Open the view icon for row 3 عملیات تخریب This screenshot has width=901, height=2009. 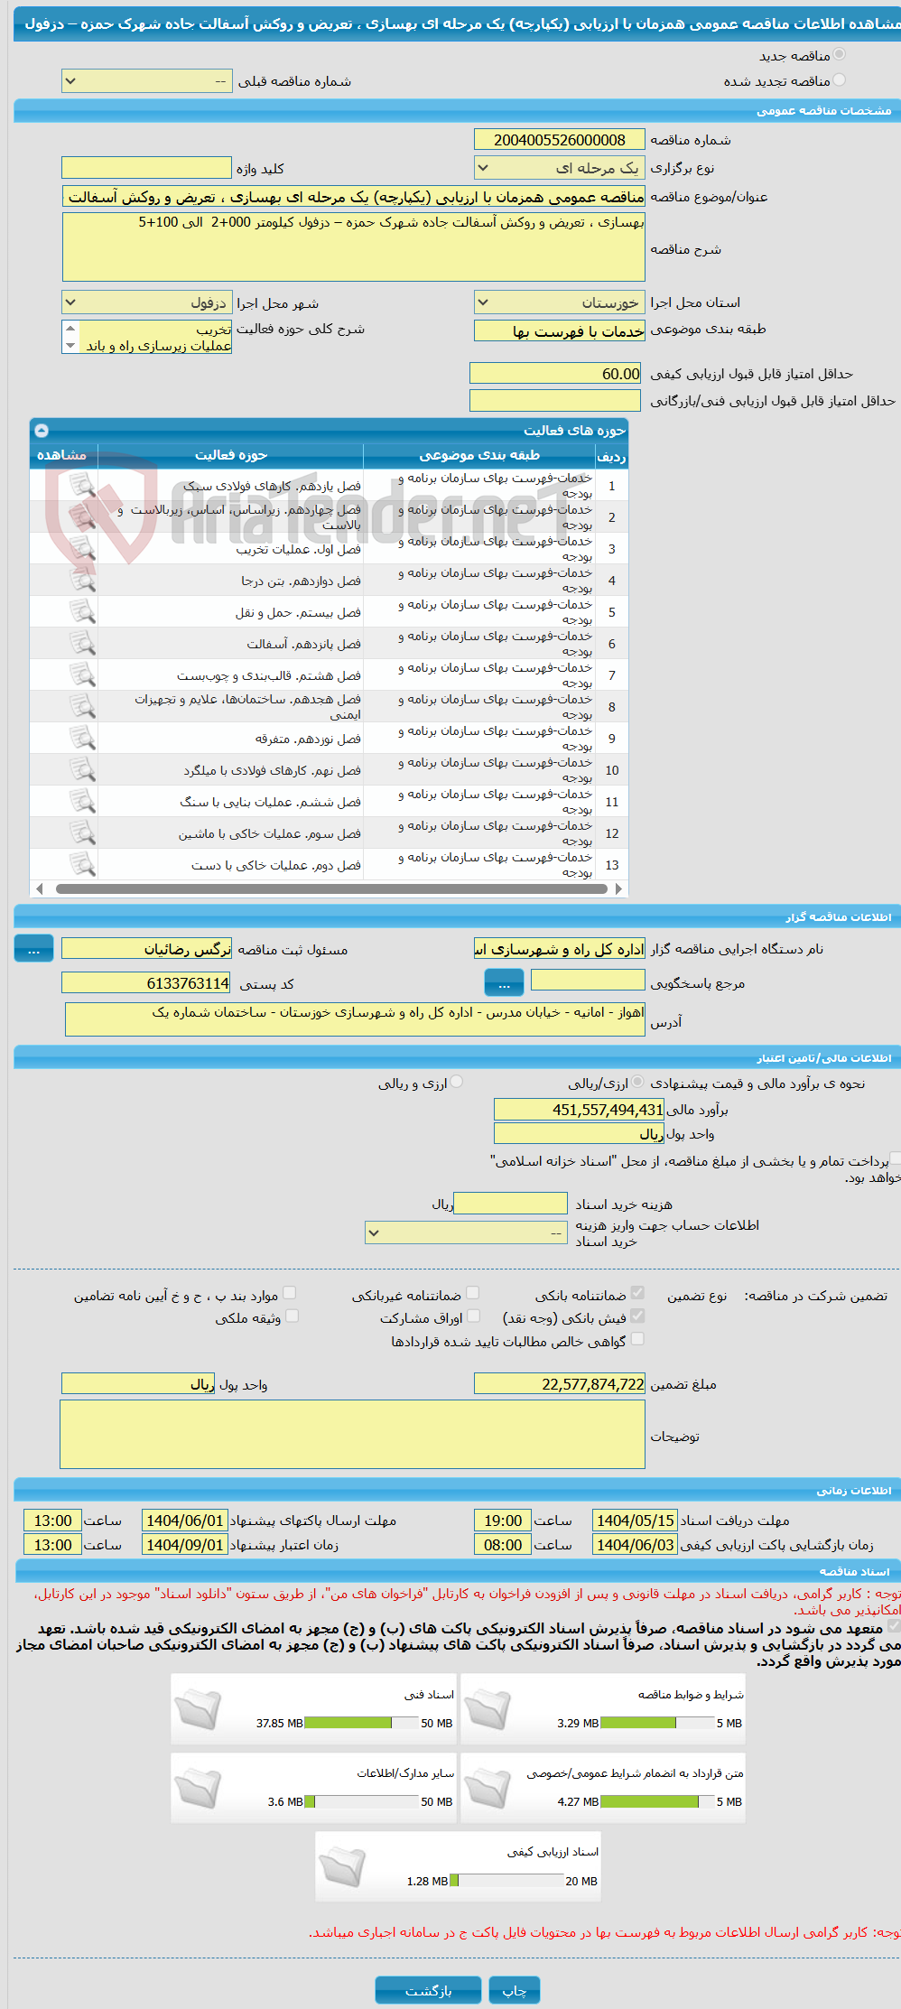pyautogui.click(x=82, y=549)
